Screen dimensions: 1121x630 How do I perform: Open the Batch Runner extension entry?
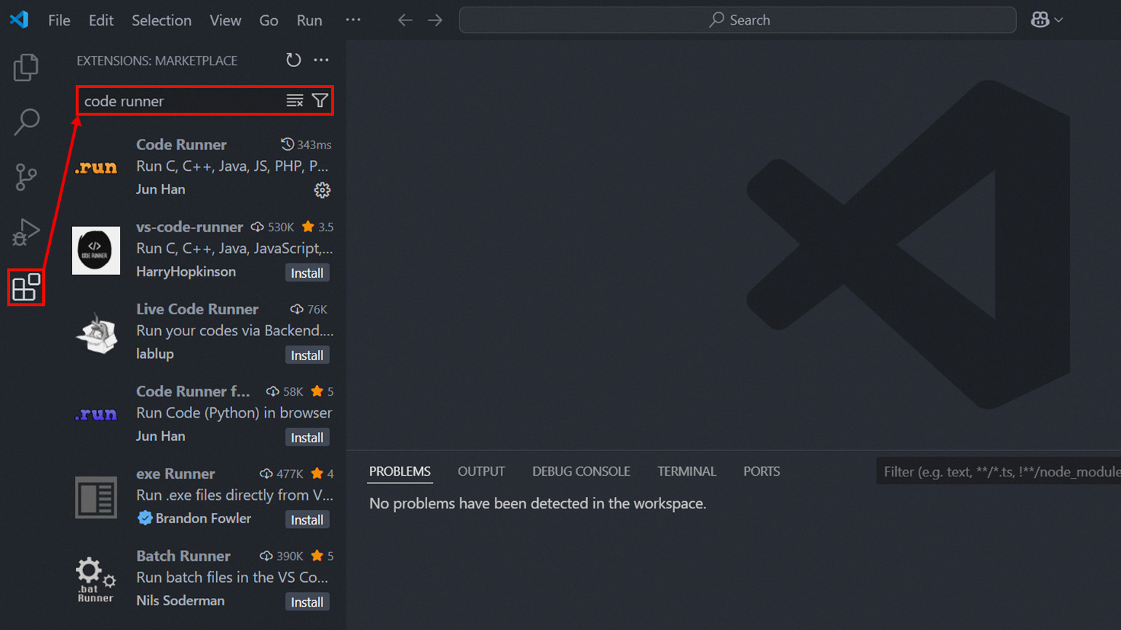click(202, 578)
